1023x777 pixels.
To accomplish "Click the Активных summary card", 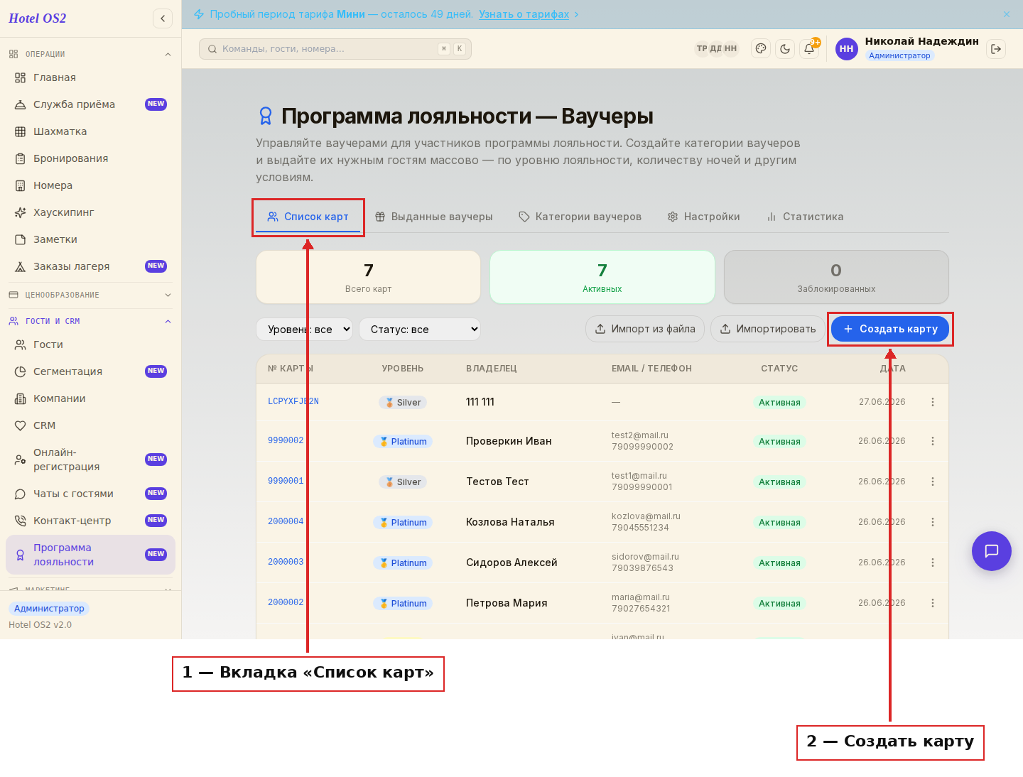I will (x=602, y=277).
